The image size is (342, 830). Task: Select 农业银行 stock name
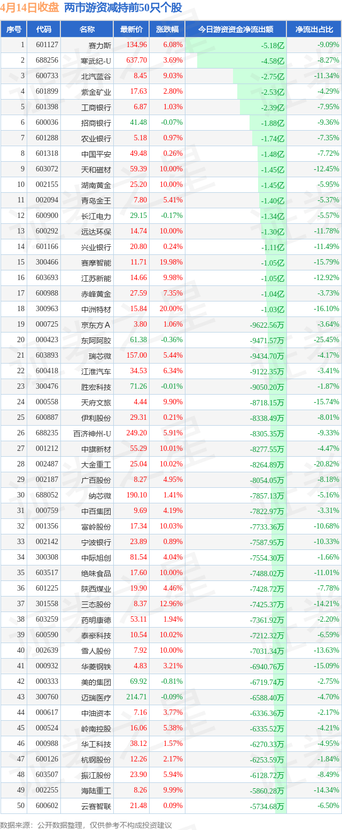tap(96, 139)
